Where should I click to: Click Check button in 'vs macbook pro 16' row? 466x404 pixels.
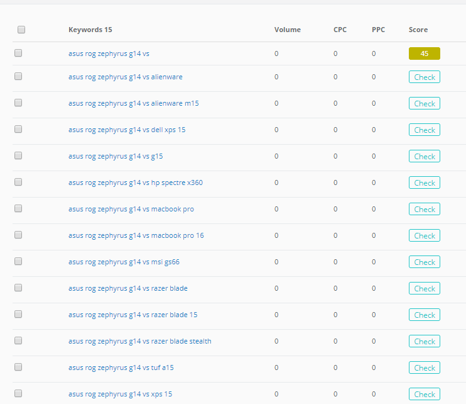click(x=425, y=235)
